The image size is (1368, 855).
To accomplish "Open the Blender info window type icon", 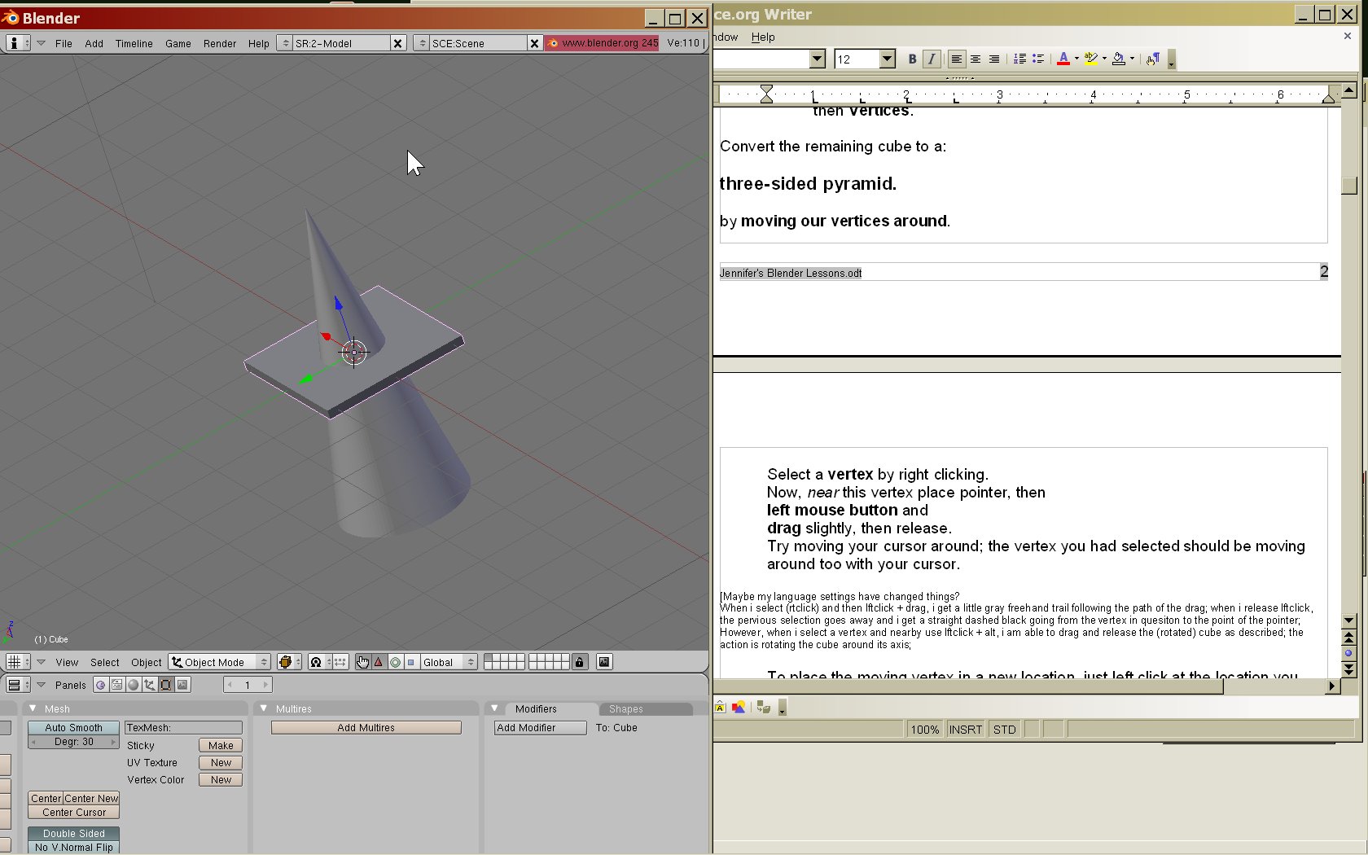I will tap(17, 43).
